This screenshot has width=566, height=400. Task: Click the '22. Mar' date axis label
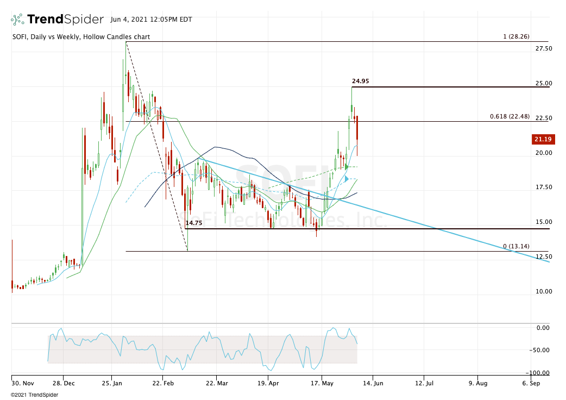coord(217,383)
